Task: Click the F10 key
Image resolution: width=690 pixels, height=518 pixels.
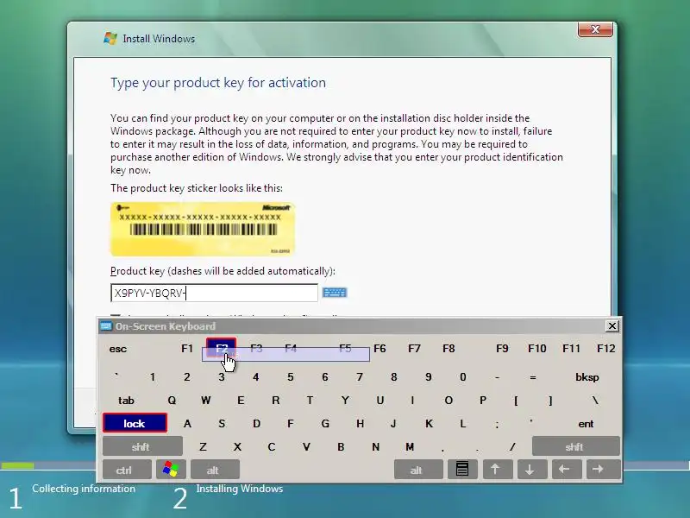Action: coord(536,349)
